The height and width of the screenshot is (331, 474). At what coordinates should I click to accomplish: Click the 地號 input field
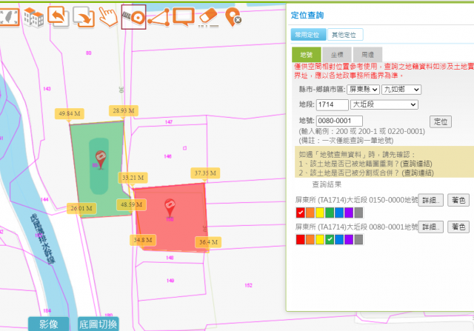click(339, 121)
